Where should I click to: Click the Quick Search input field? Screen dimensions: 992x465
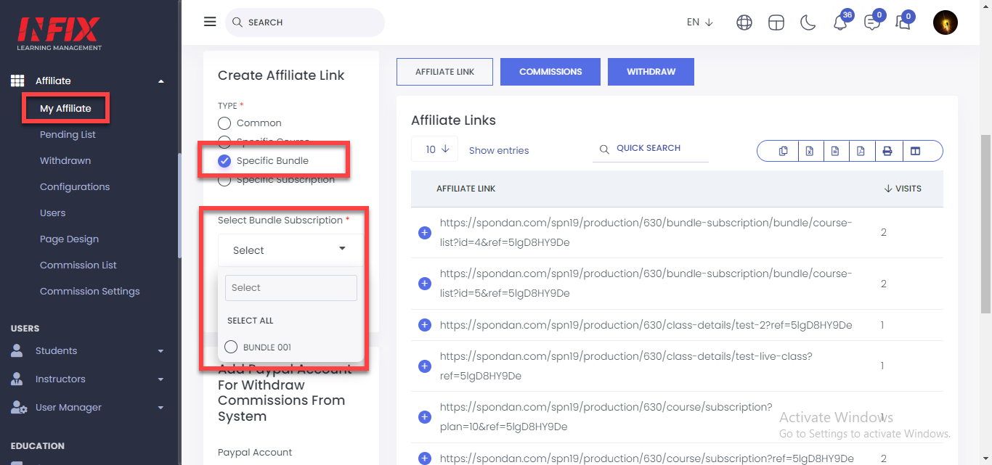click(x=651, y=149)
